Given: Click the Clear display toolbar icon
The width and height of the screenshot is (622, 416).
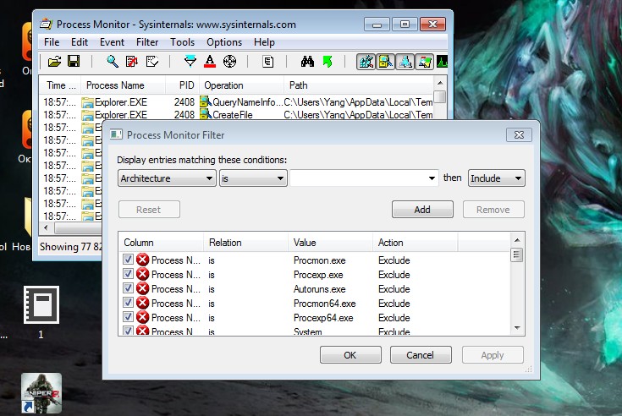Looking at the screenshot, I should (x=152, y=62).
